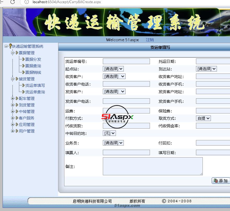The width and height of the screenshot is (230, 211).
Task: Expand the 中转管理 tree node
Action: 13,111
